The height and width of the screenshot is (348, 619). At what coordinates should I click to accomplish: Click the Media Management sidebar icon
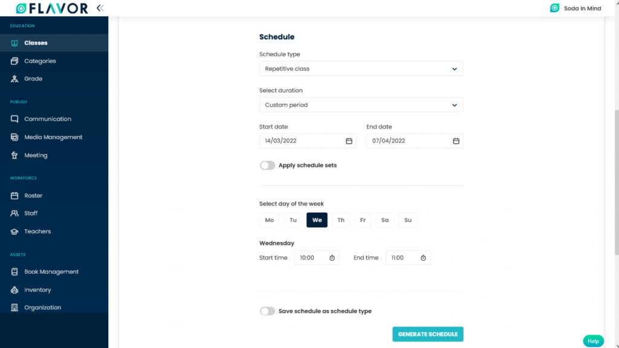click(x=15, y=137)
